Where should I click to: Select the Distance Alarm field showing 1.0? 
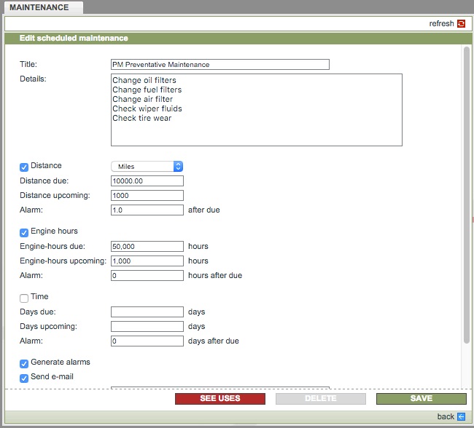[147, 210]
